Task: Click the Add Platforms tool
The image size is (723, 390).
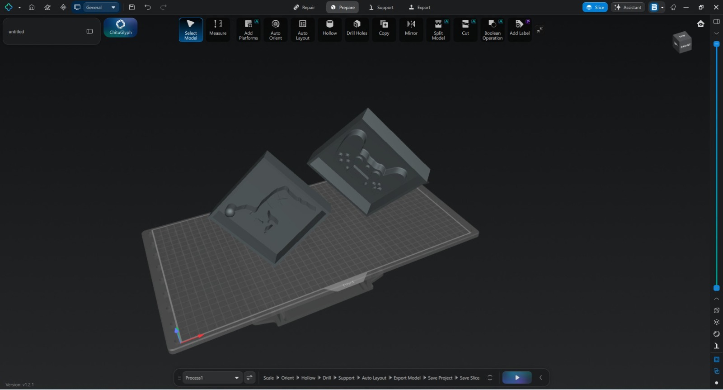Action: coord(249,30)
